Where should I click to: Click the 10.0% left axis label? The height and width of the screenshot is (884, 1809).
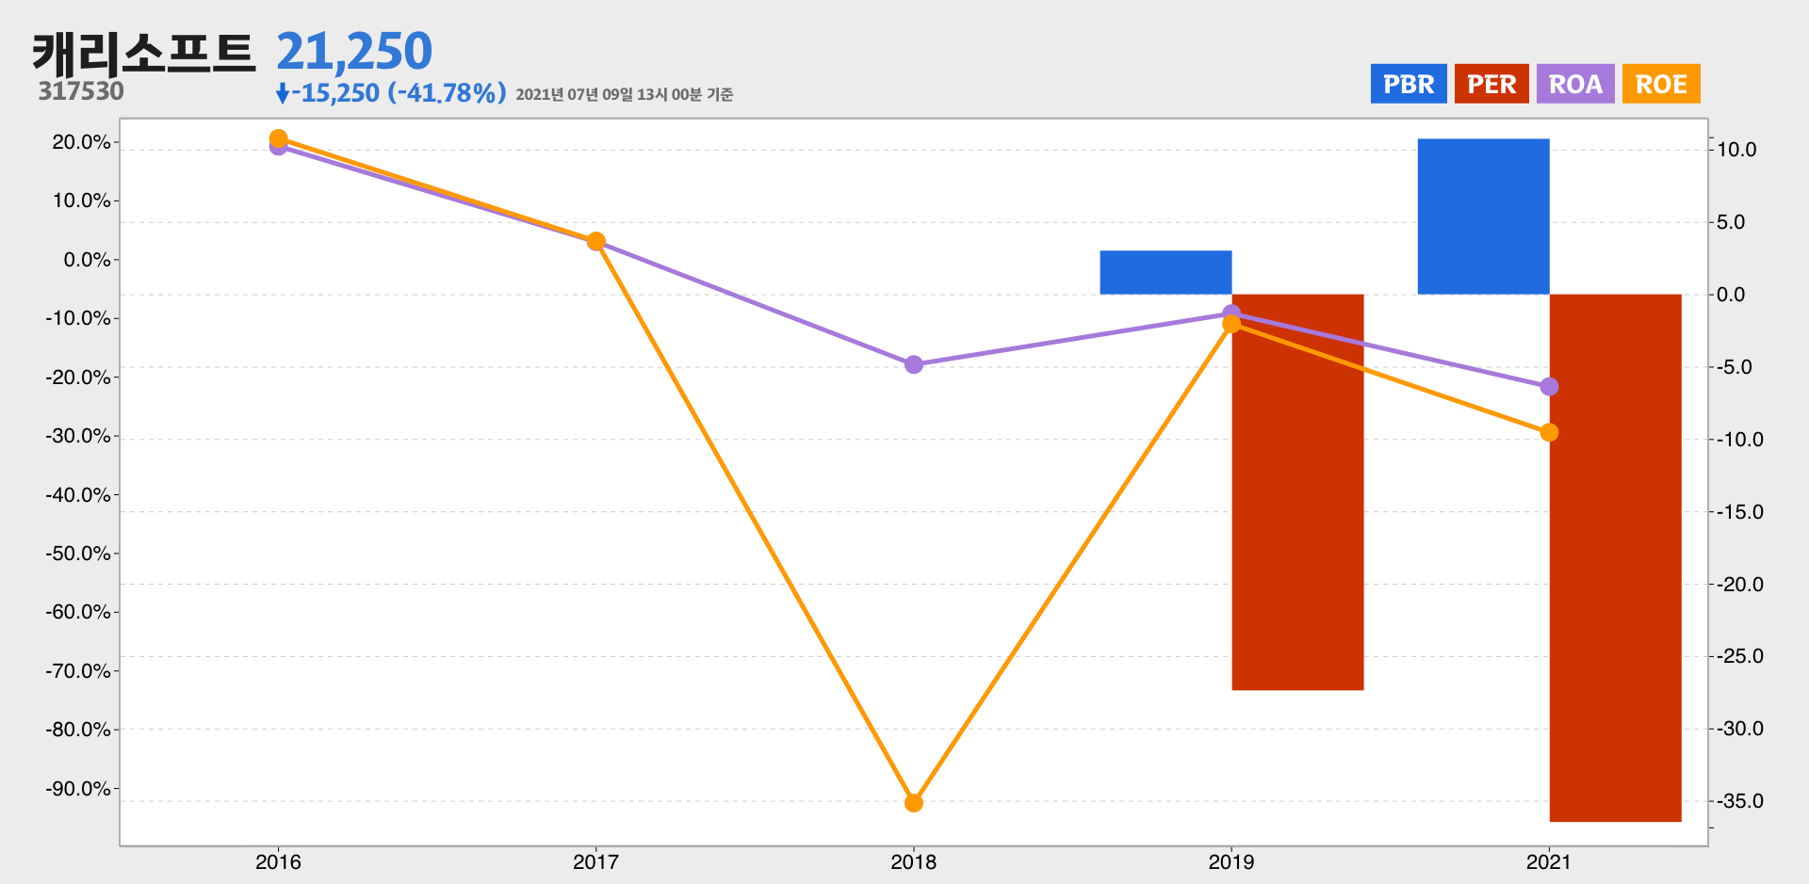click(x=81, y=201)
